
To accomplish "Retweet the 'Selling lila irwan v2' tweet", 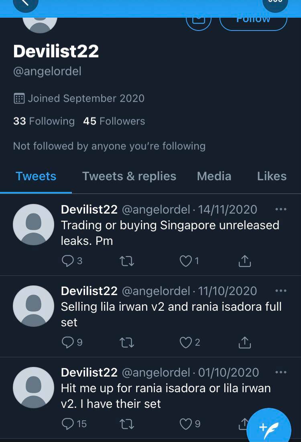I will (127, 342).
